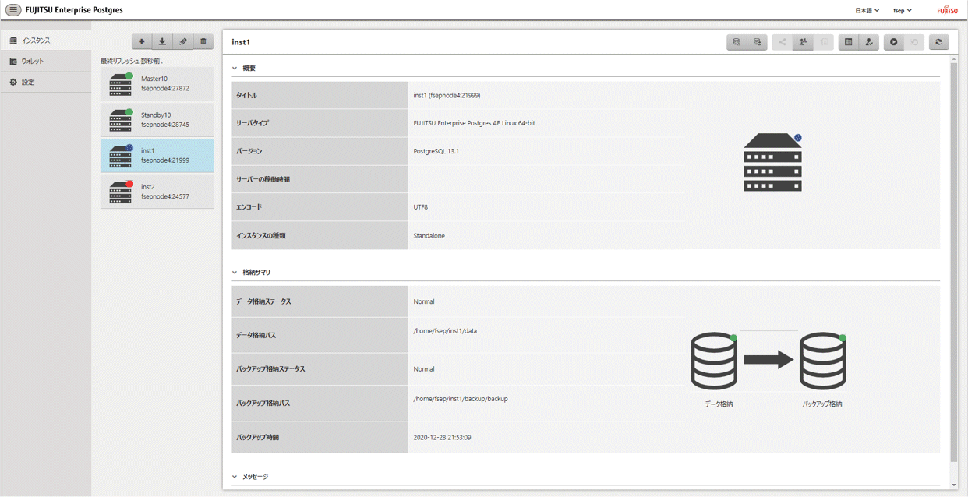
Task: Click the scrollbar down arrow in the details panel
Action: 954,485
